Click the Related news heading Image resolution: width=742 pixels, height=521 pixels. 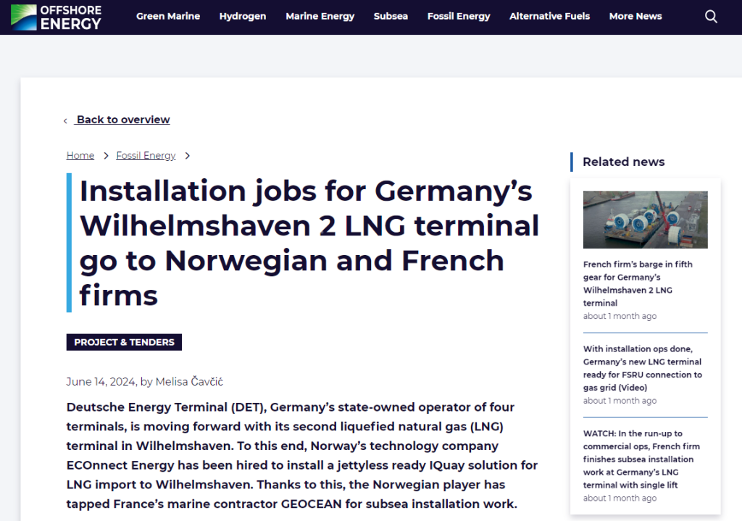624,162
